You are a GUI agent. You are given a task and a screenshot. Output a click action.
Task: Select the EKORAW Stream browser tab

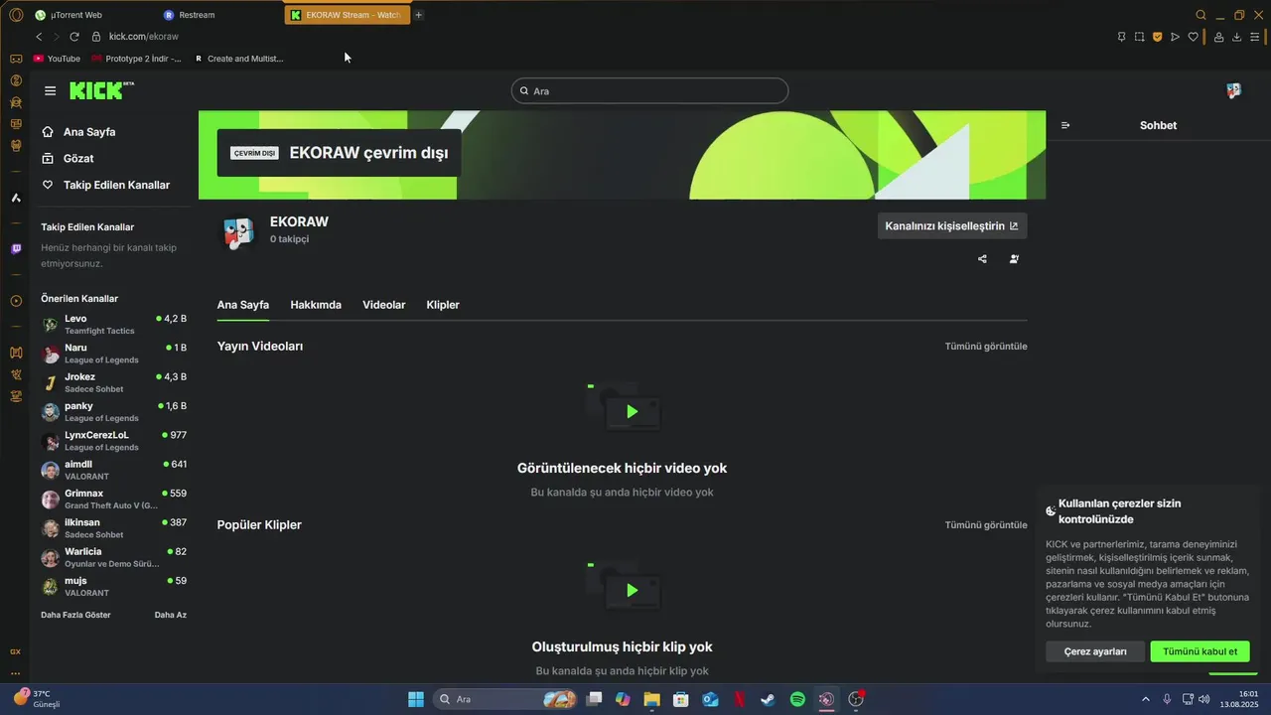(347, 15)
